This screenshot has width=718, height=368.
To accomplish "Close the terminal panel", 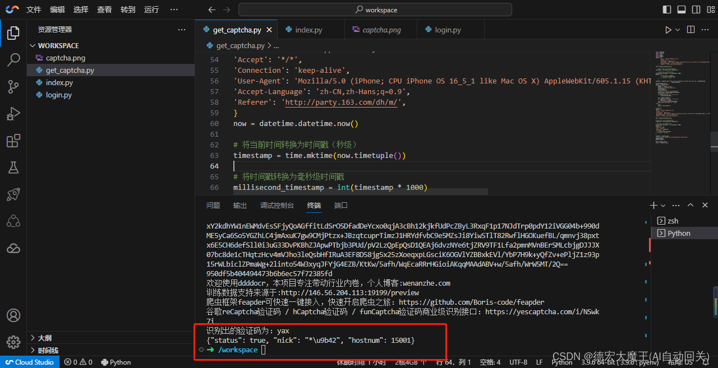I will (706, 206).
